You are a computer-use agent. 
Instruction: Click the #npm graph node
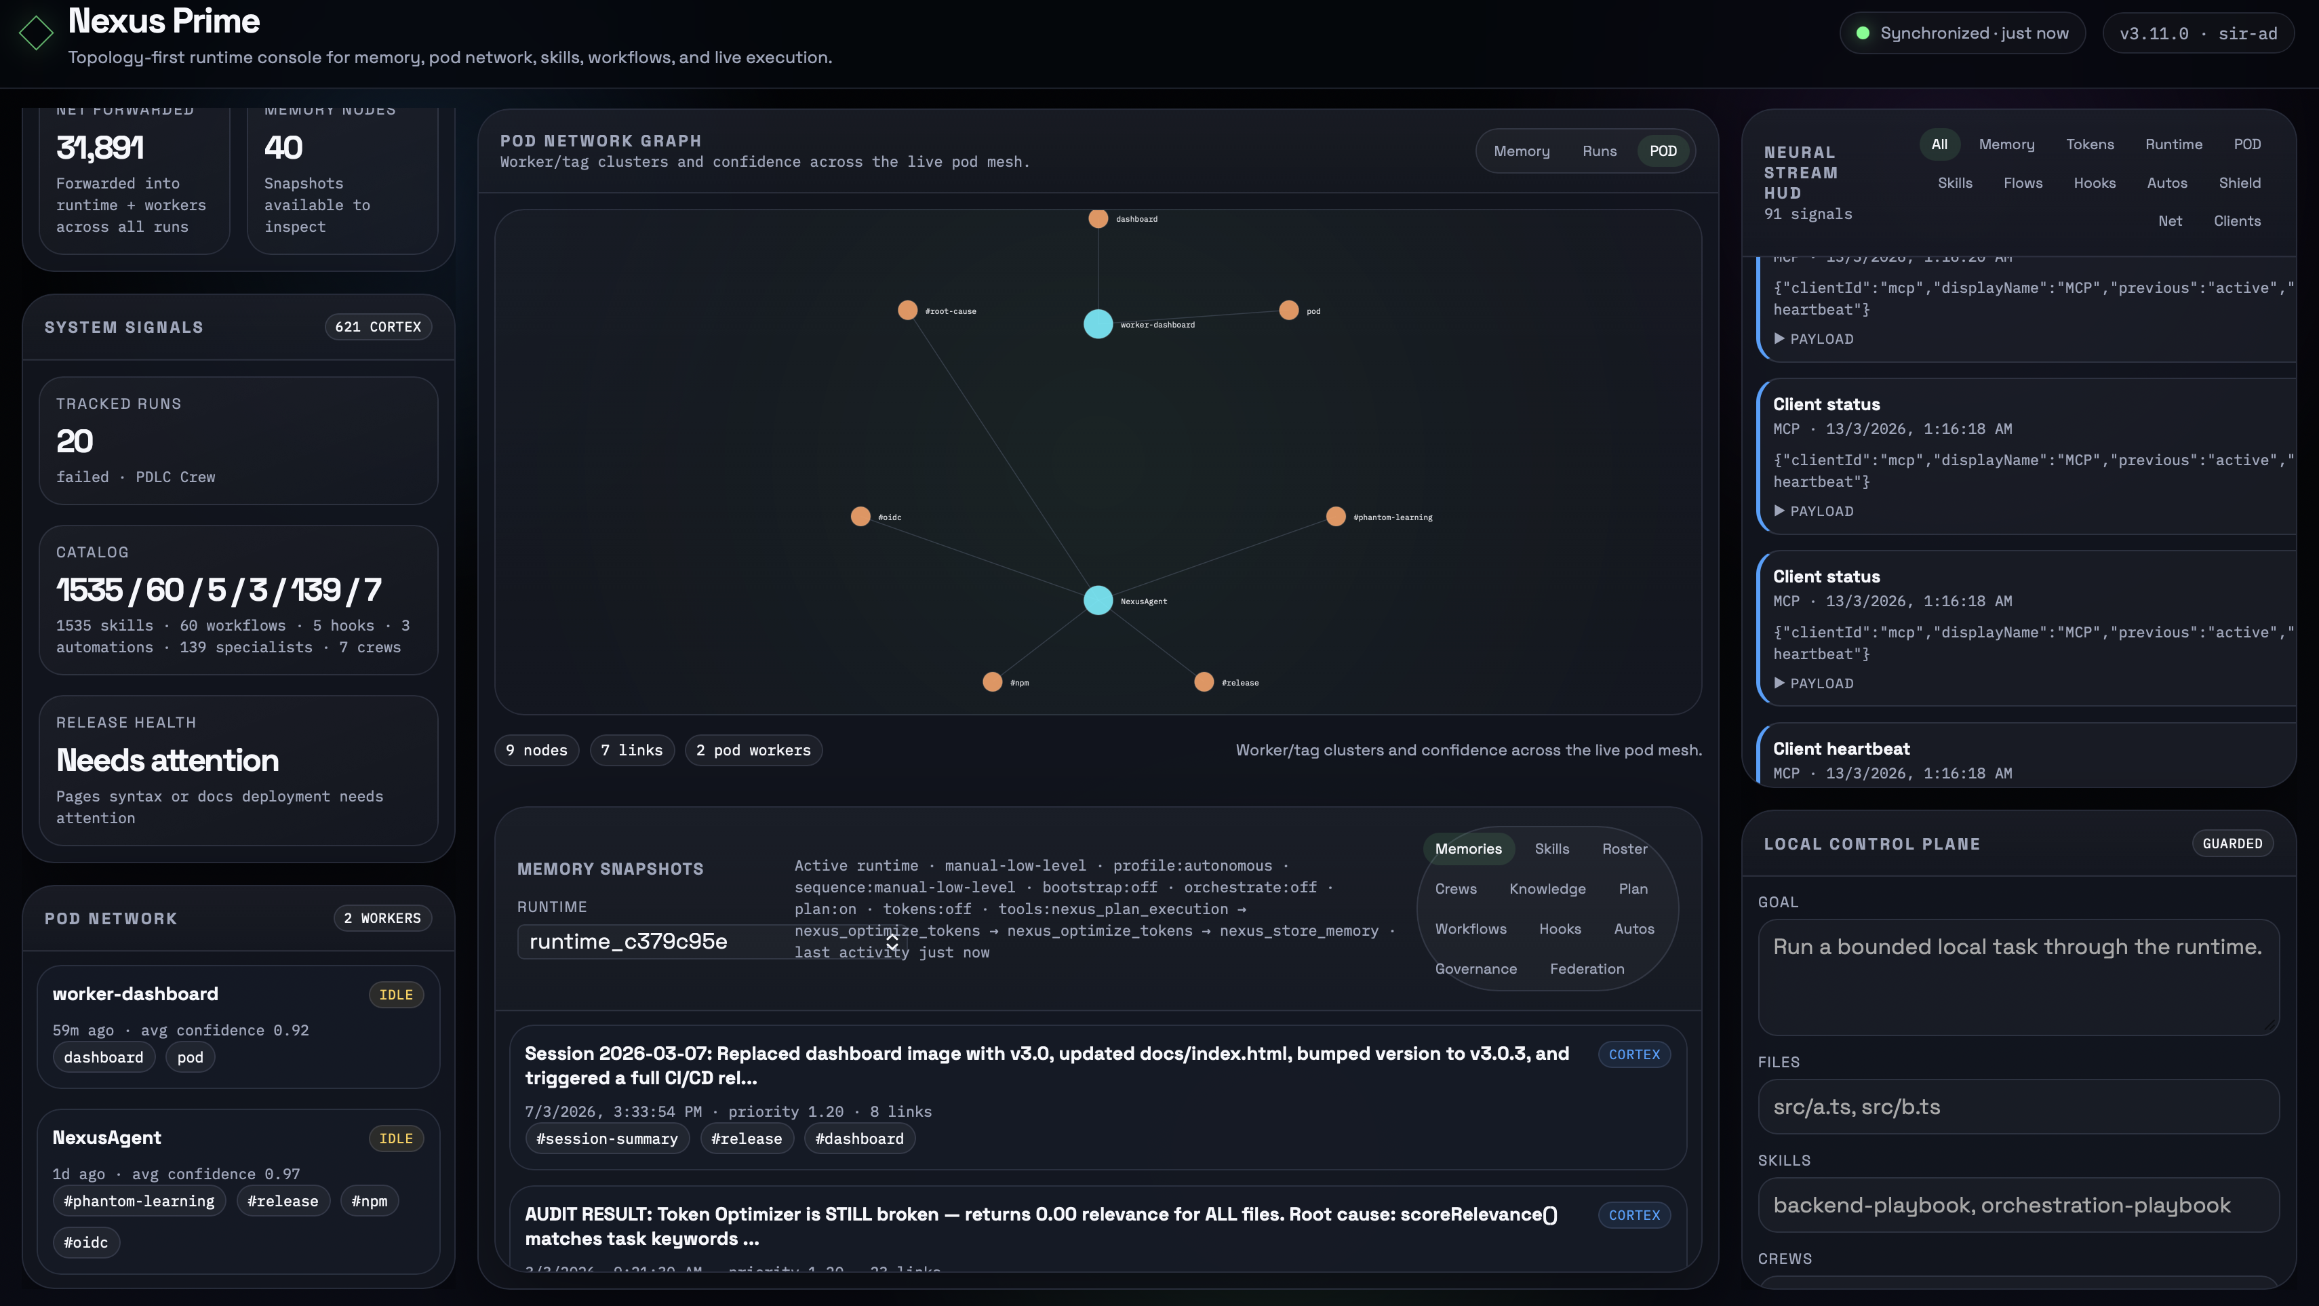[x=992, y=682]
